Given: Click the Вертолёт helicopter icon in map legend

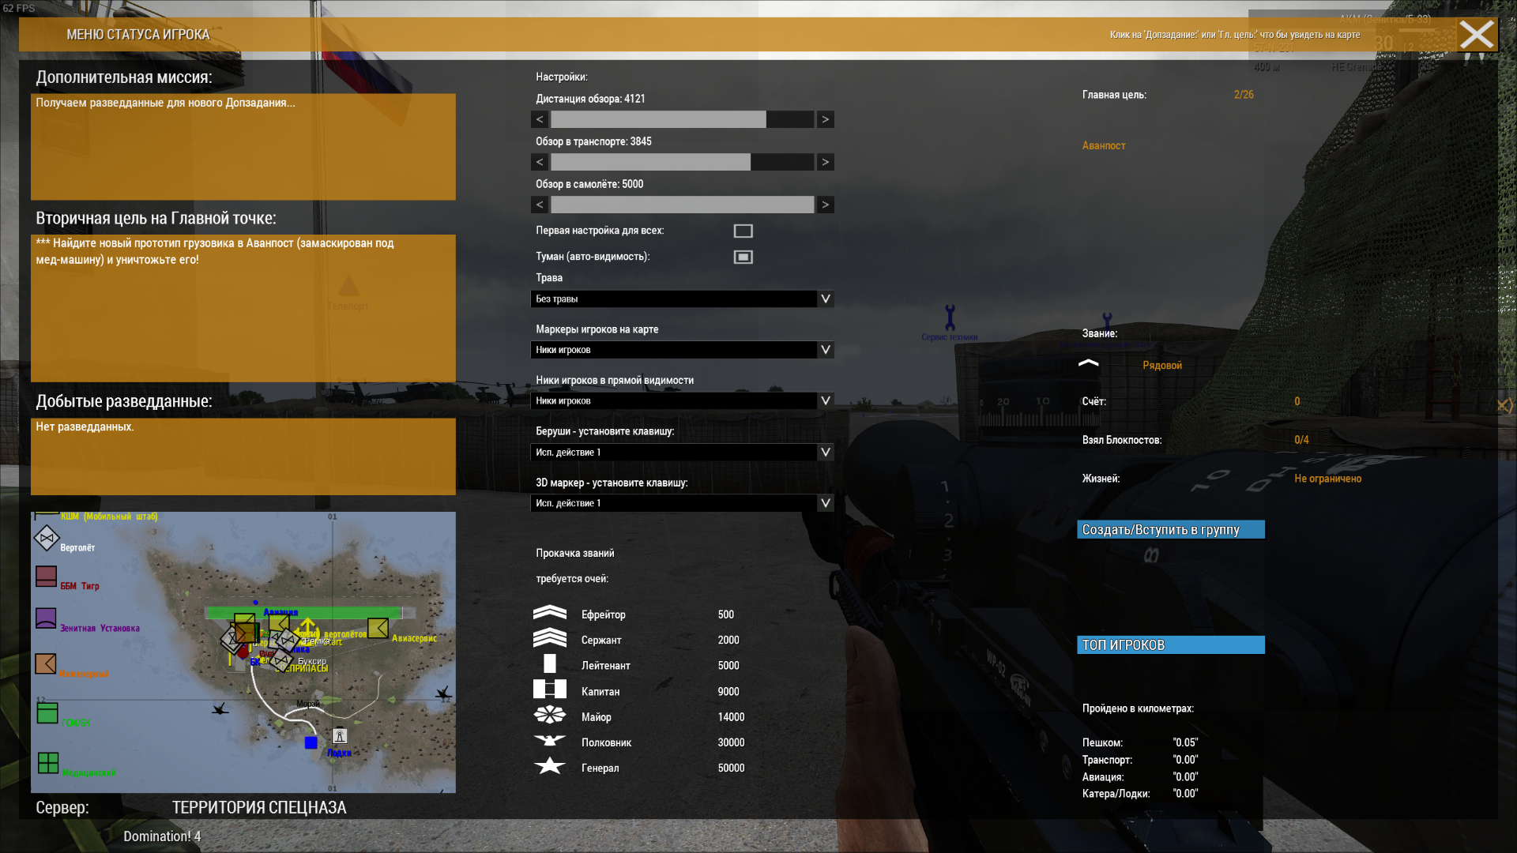Looking at the screenshot, I should (47, 538).
